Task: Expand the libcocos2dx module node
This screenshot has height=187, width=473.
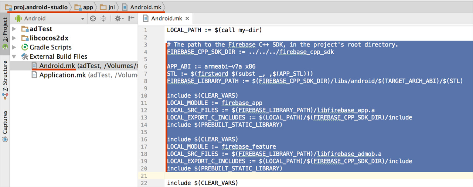Action: (14, 38)
